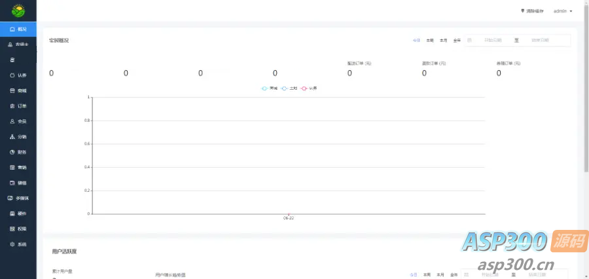Select 本周 in the 实时概况 panel

click(x=430, y=40)
